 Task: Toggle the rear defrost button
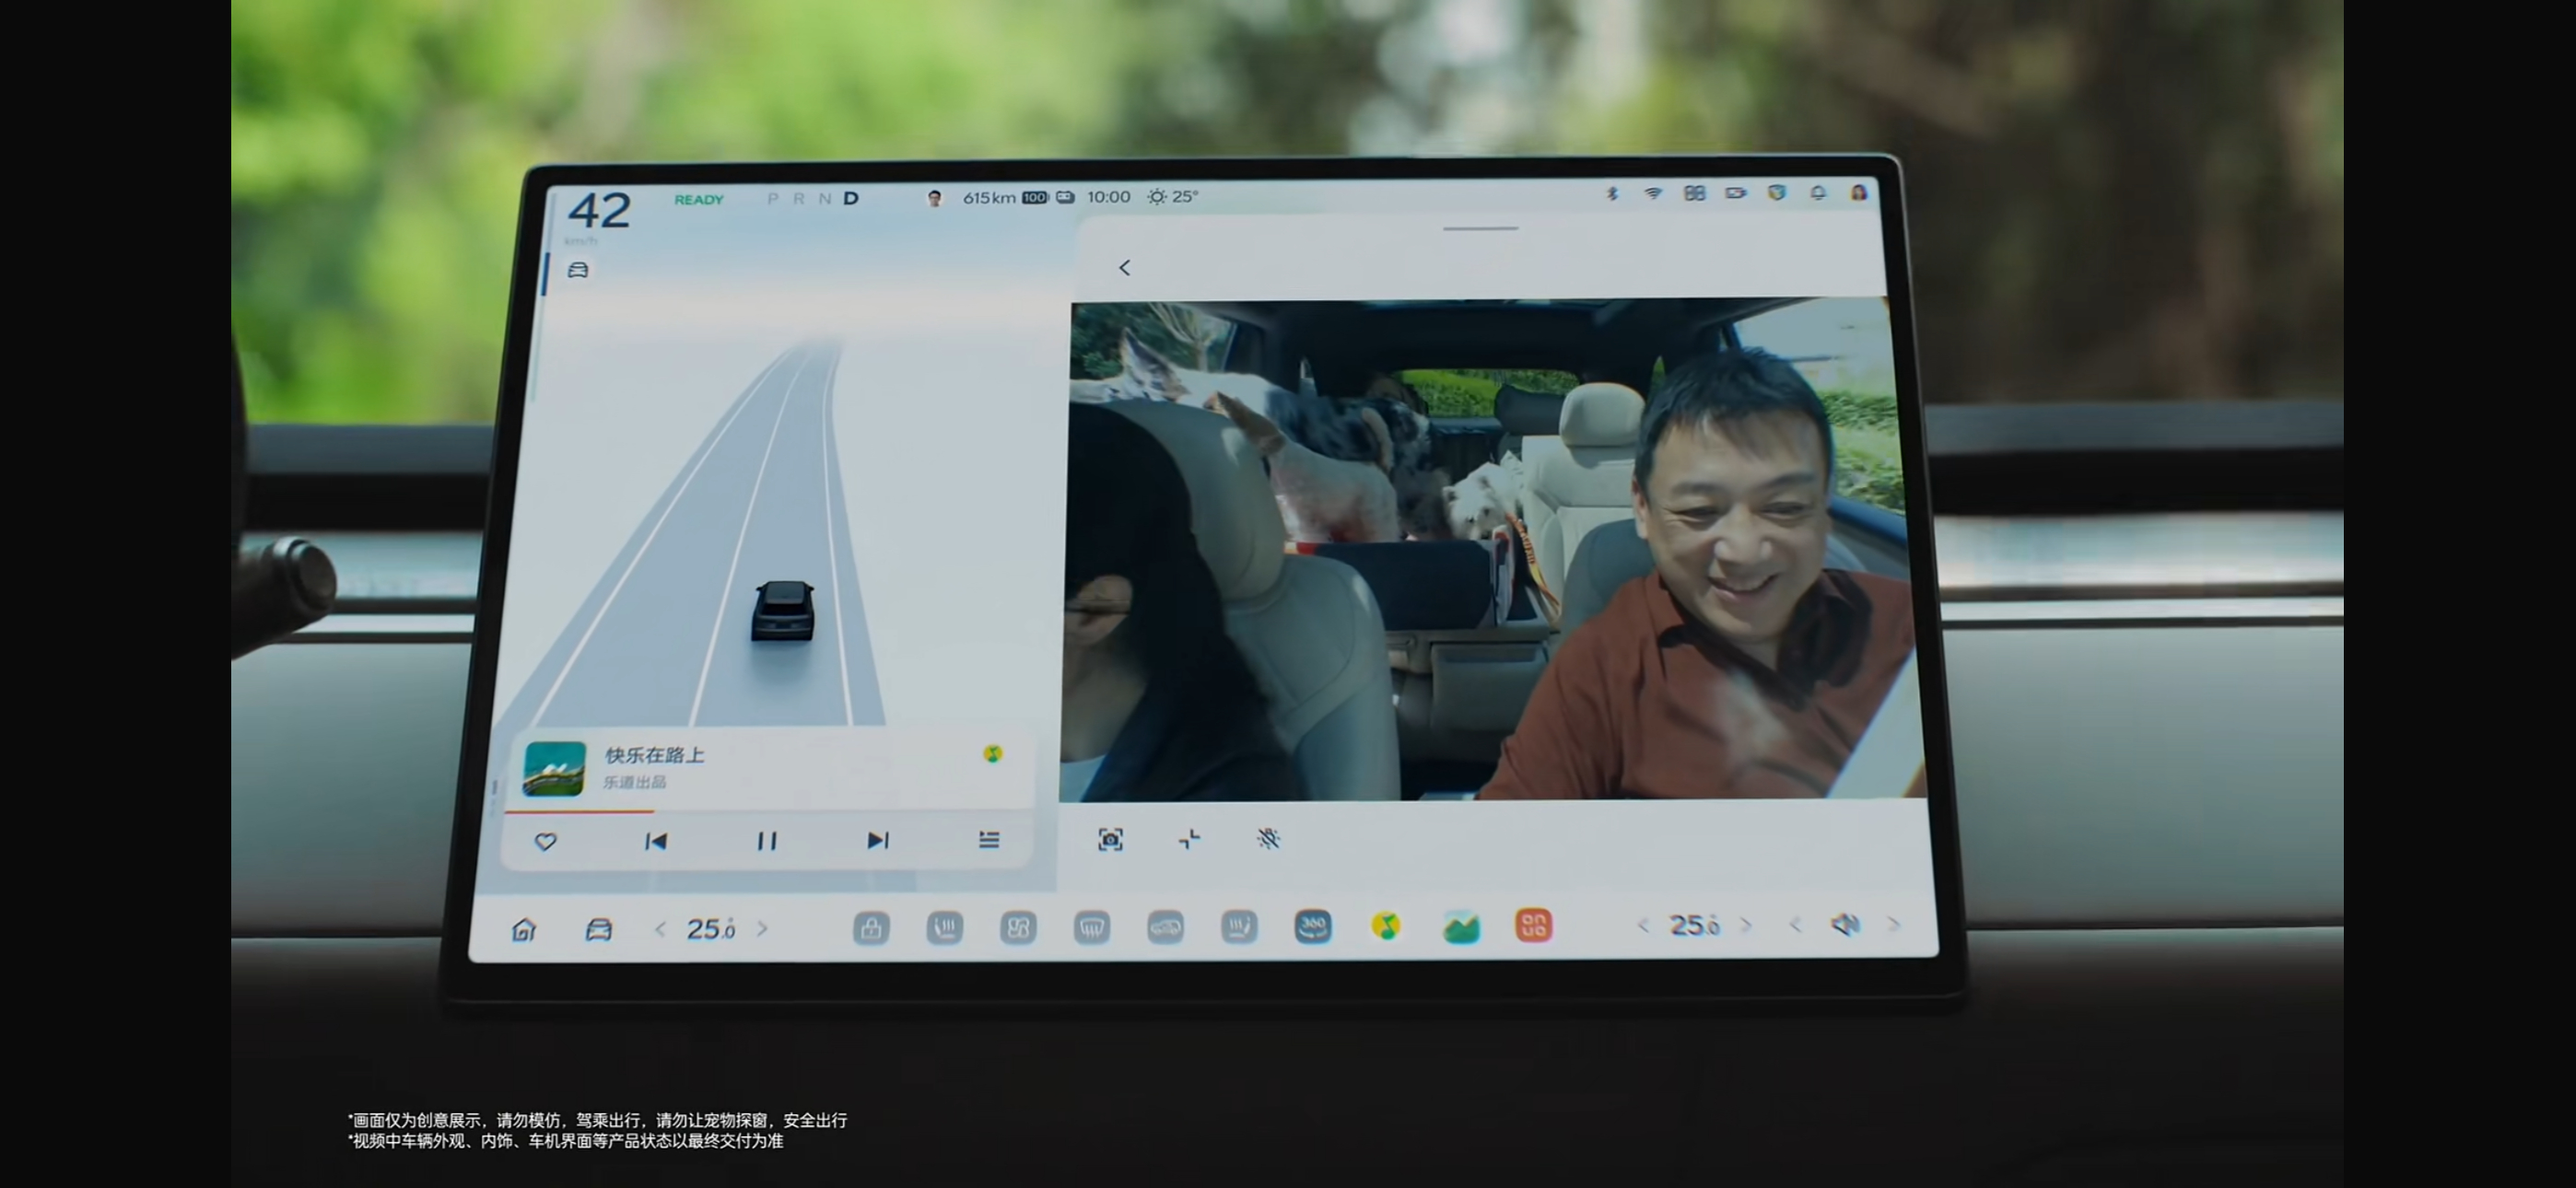pos(1091,928)
